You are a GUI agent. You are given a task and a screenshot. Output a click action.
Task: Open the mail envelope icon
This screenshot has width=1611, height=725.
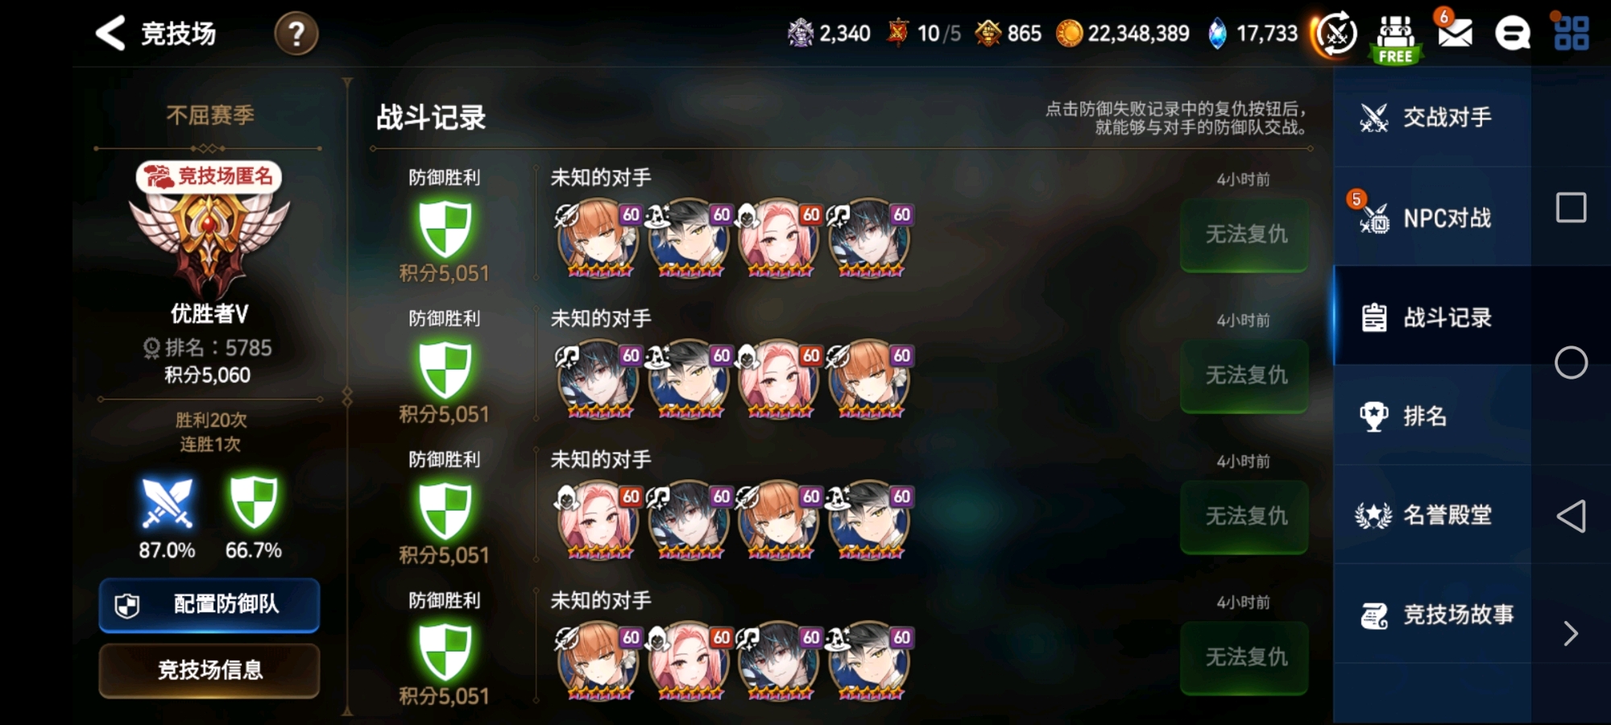pos(1455,33)
